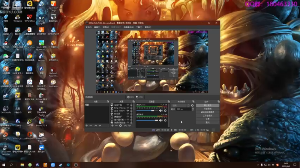This screenshot has width=300, height=168.
Task: Undock the Controls panel with its pop-out icon
Action: coord(219,102)
